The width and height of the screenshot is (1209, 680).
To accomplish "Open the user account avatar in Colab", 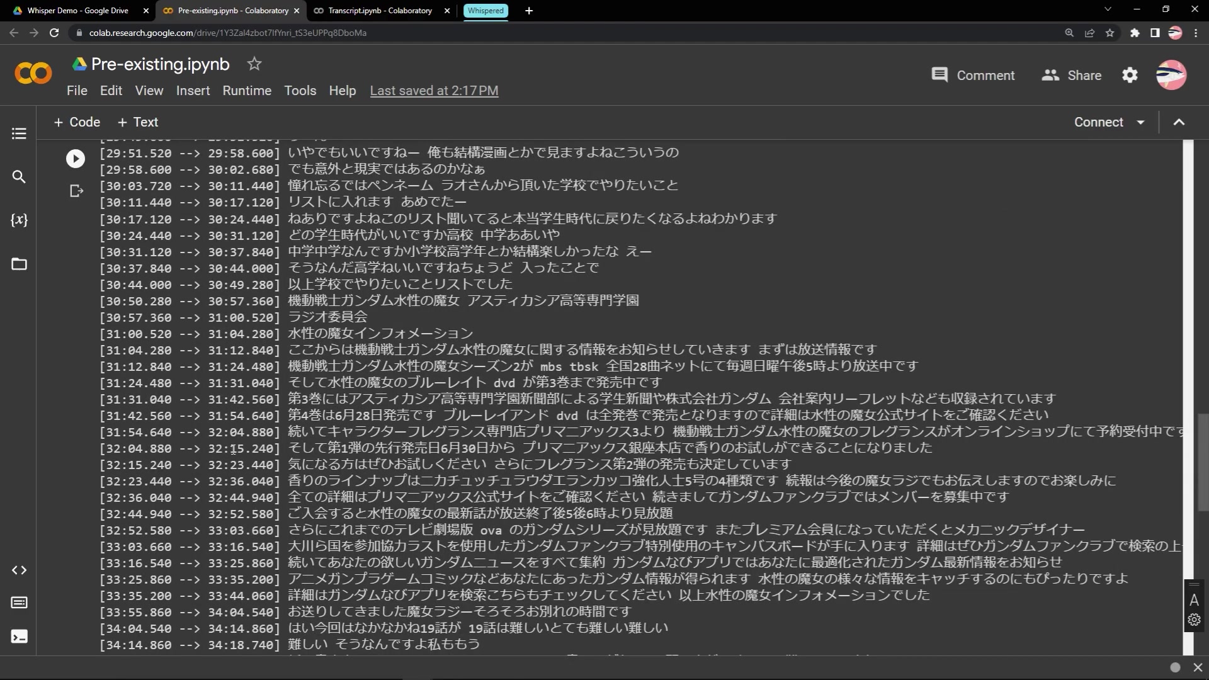I will [x=1171, y=75].
